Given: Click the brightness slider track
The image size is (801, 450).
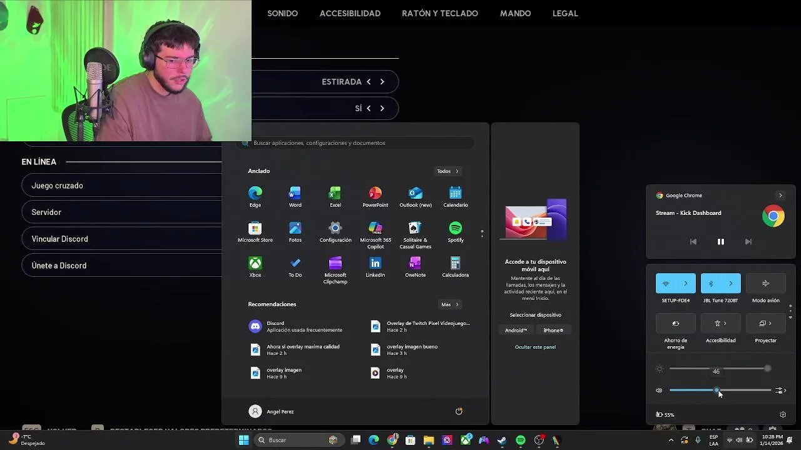Looking at the screenshot, I should pyautogui.click(x=720, y=369).
